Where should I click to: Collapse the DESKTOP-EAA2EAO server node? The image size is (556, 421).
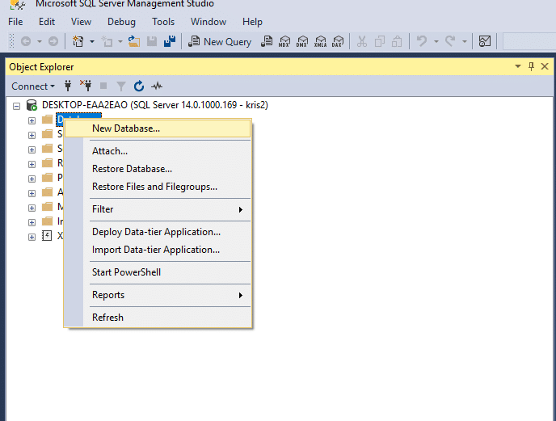(16, 106)
